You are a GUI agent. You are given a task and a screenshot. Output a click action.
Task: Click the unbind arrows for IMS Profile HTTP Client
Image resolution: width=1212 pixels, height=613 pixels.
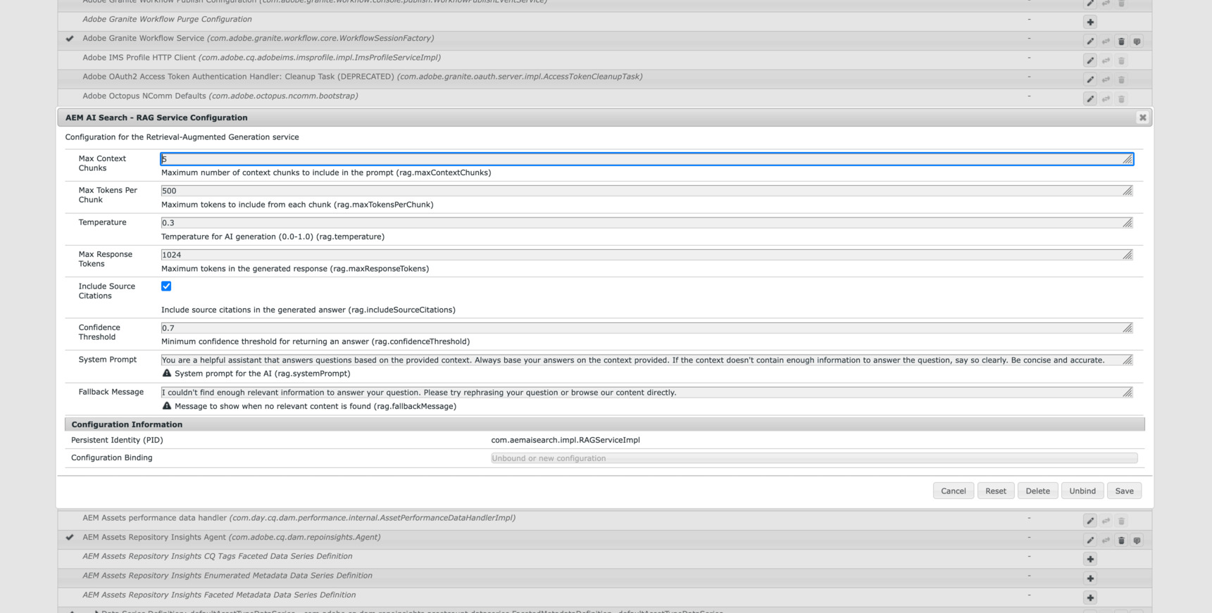click(1106, 61)
